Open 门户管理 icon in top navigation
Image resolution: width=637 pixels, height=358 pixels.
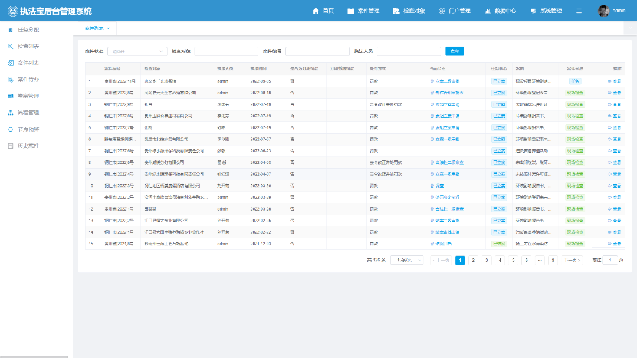pyautogui.click(x=442, y=11)
